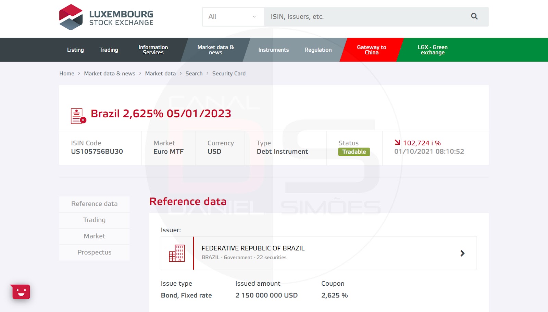Click the ISIN, Issuers search field

click(x=366, y=16)
